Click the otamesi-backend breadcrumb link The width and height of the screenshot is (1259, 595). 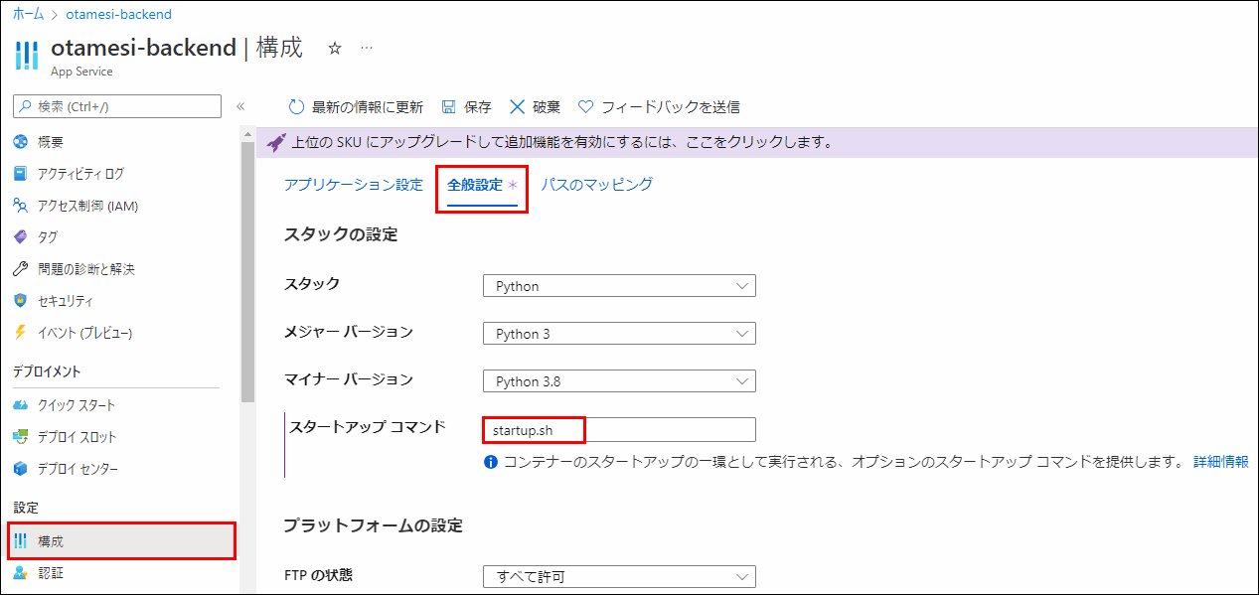tap(118, 15)
